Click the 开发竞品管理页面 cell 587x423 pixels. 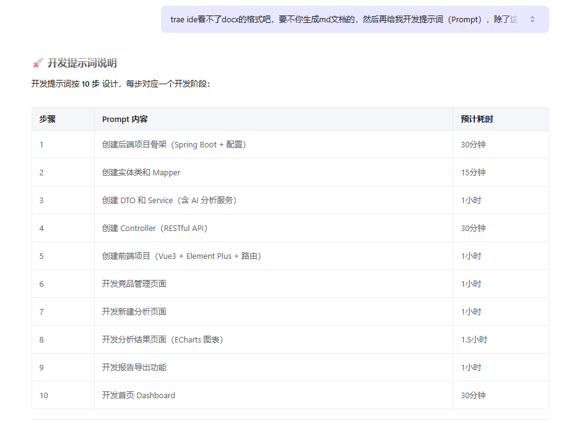click(x=134, y=284)
